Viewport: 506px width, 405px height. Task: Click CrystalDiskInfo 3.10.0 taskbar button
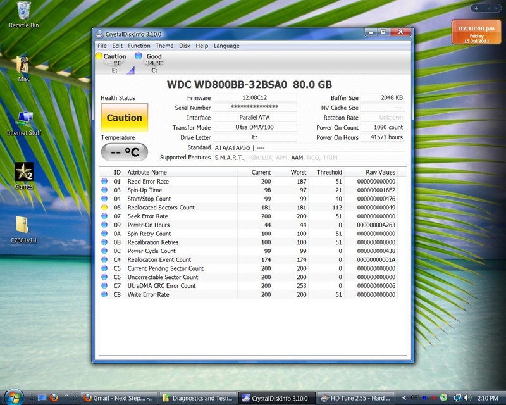(277, 398)
